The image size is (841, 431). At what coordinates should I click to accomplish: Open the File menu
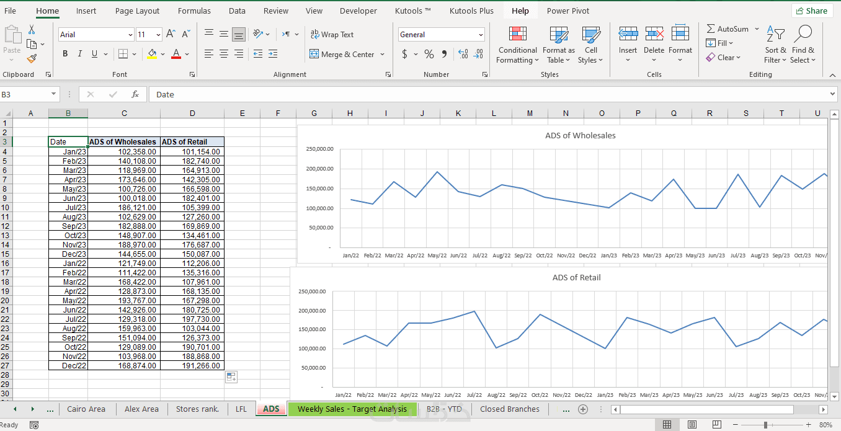pyautogui.click(x=10, y=11)
